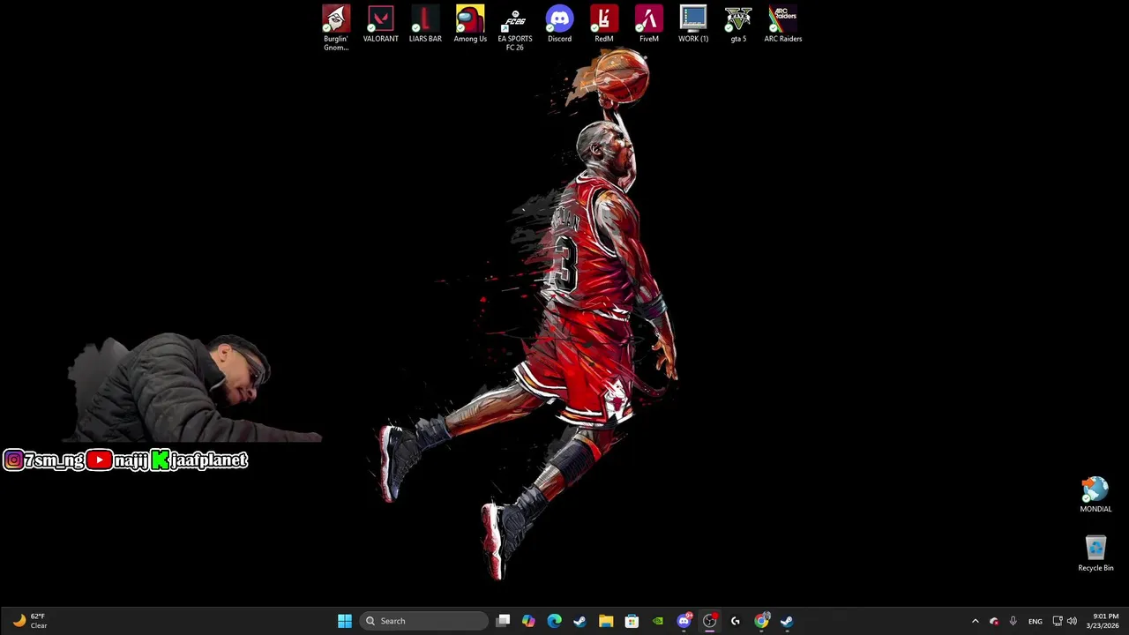
Task: Click the taskbar Search box
Action: 424,621
